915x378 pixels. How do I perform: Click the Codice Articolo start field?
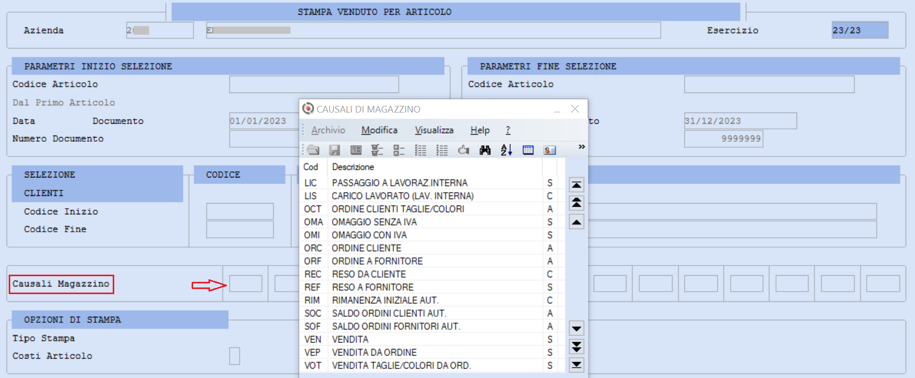[314, 84]
